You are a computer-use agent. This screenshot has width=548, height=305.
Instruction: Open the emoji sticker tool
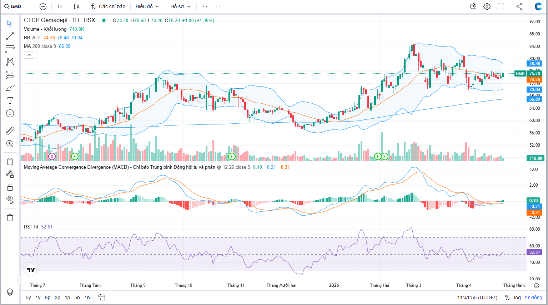coord(10,113)
